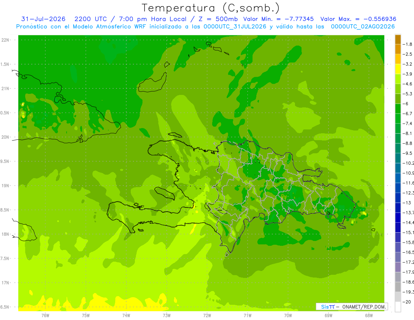414x320 pixels.
Task: Click the "-2.5" colorbar value
Action: click(408, 54)
